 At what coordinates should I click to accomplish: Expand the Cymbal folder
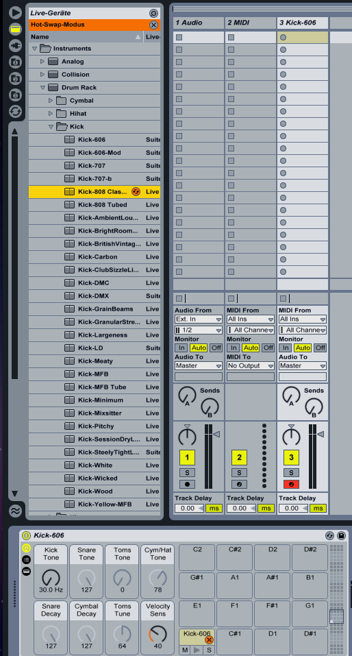tap(51, 100)
